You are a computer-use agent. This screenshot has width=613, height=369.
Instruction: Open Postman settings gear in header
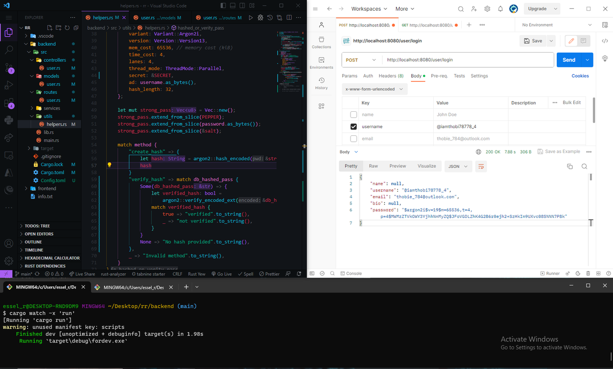pos(487,9)
